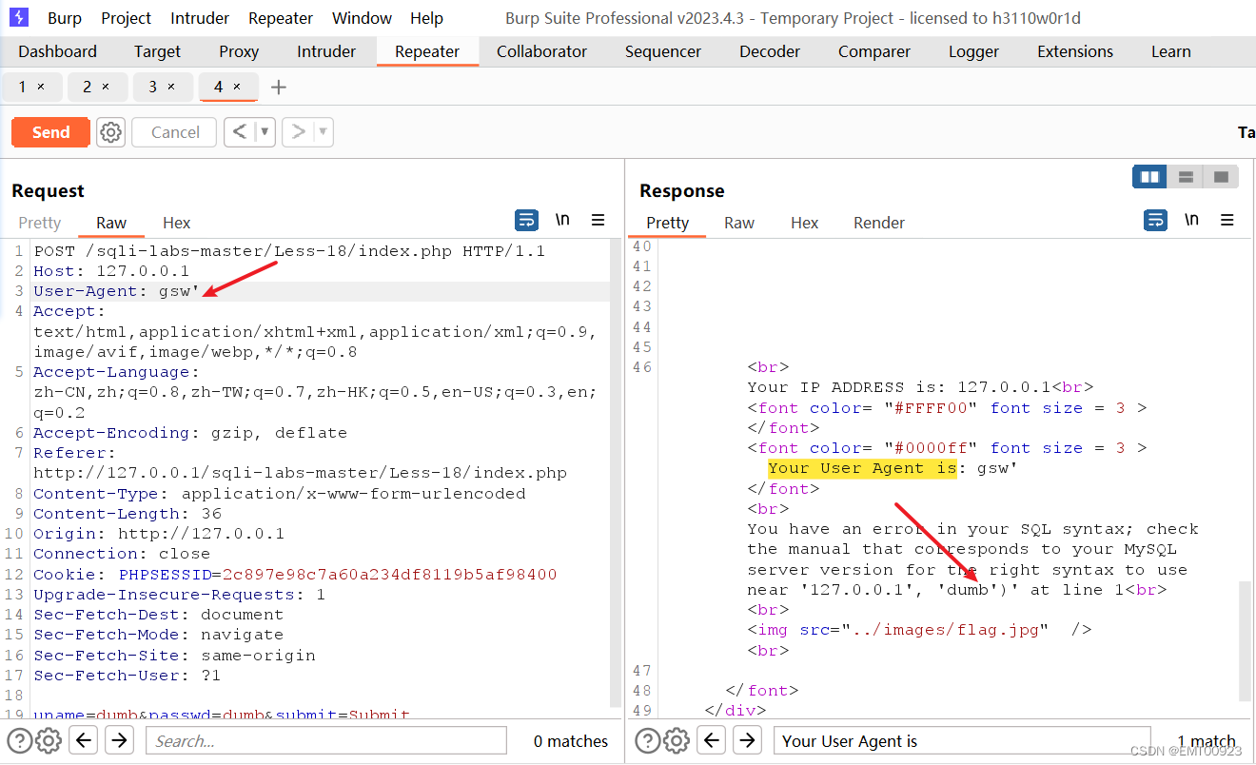Viewport: 1256px width, 765px height.
Task: Click the Response panel vertical scrollbar
Action: click(x=1245, y=642)
